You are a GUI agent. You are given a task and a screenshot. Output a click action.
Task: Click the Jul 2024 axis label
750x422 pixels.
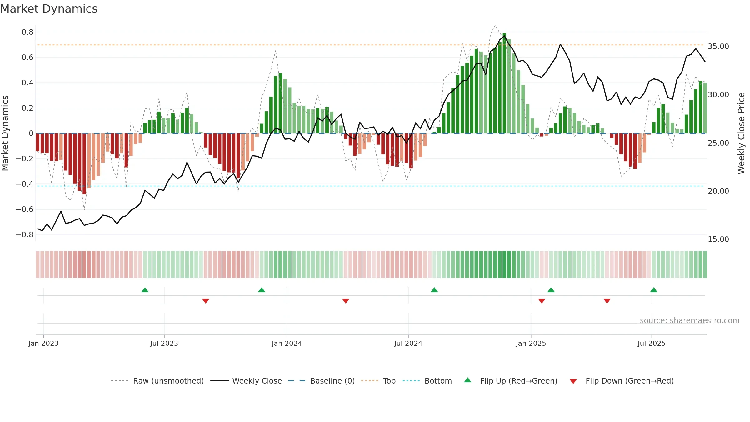pos(408,344)
